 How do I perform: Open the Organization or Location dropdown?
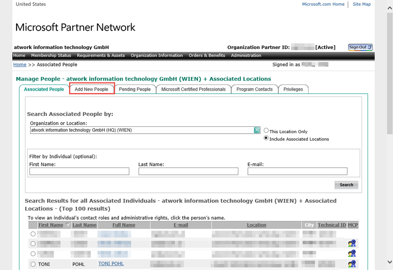(x=257, y=130)
